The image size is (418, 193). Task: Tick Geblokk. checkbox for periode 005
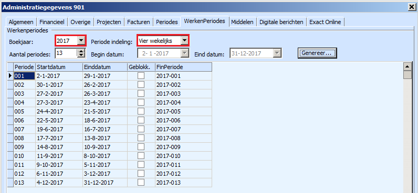tap(141, 111)
